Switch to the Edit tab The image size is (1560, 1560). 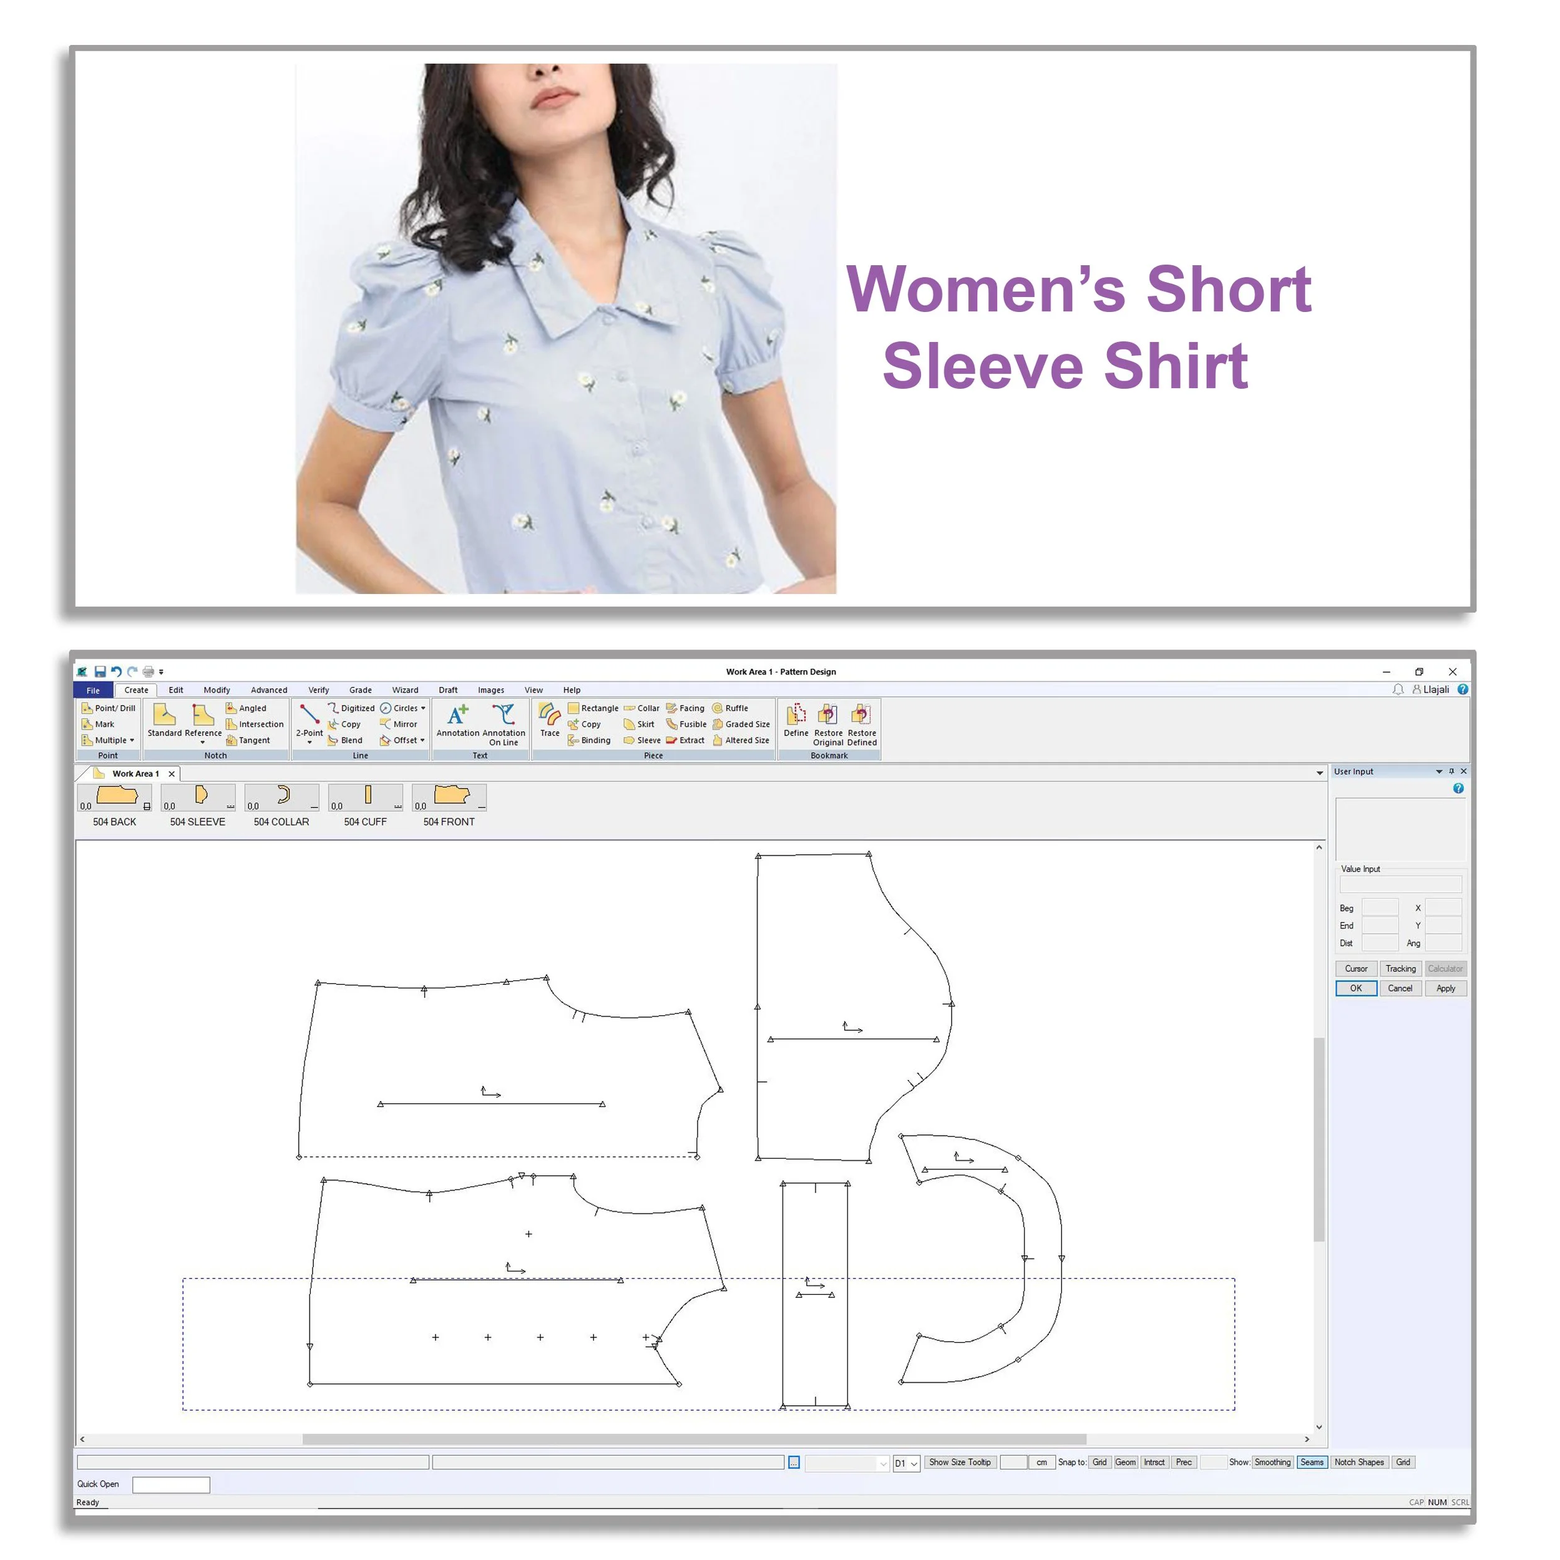tap(176, 690)
